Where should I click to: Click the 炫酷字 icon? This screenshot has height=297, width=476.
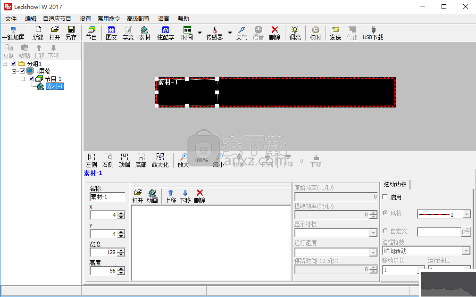click(x=166, y=33)
